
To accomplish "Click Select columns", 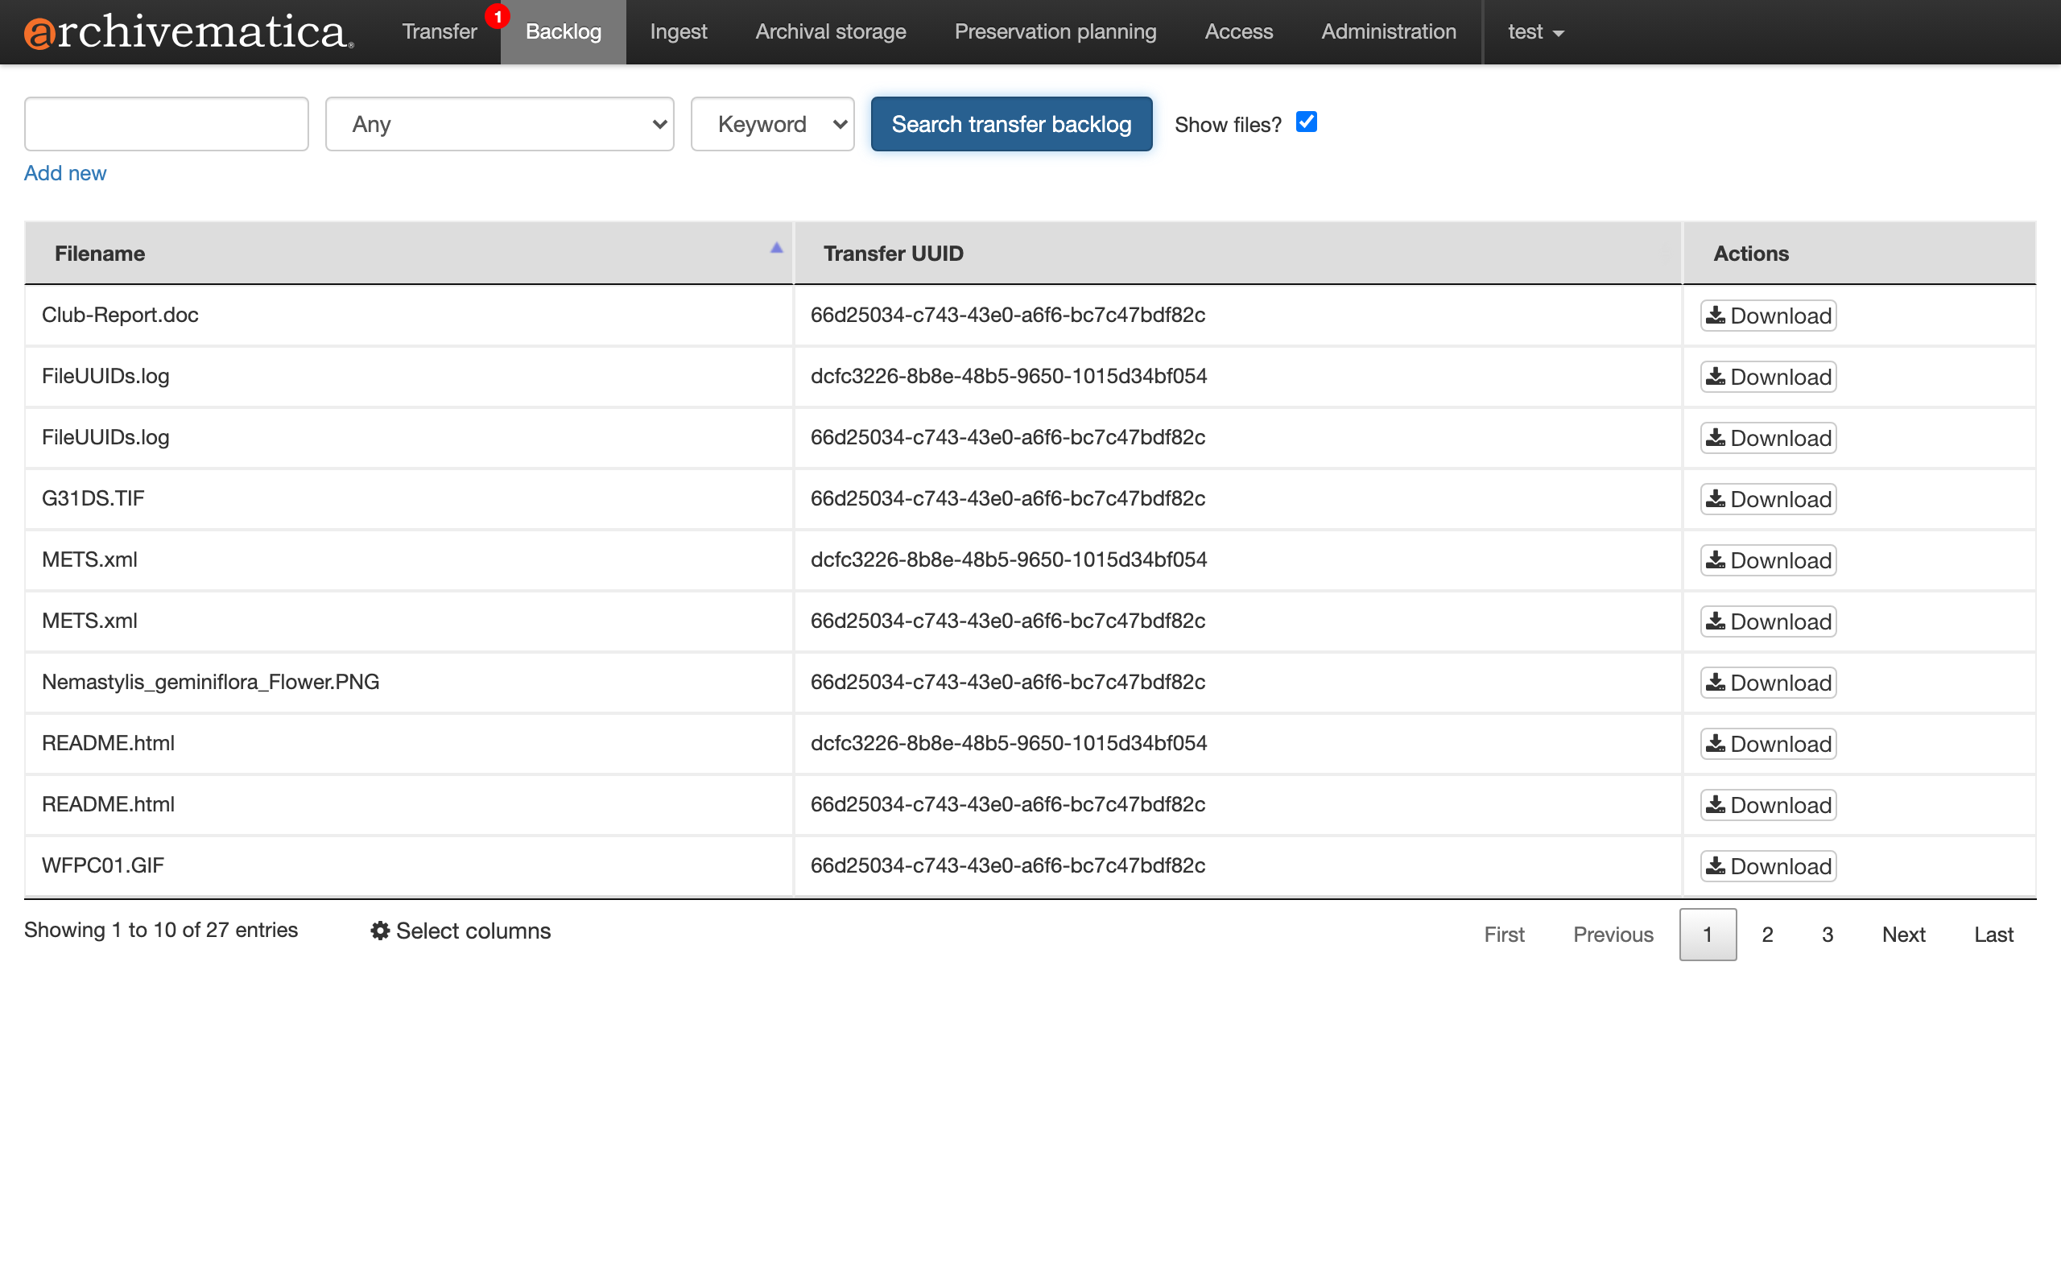I will click(461, 931).
